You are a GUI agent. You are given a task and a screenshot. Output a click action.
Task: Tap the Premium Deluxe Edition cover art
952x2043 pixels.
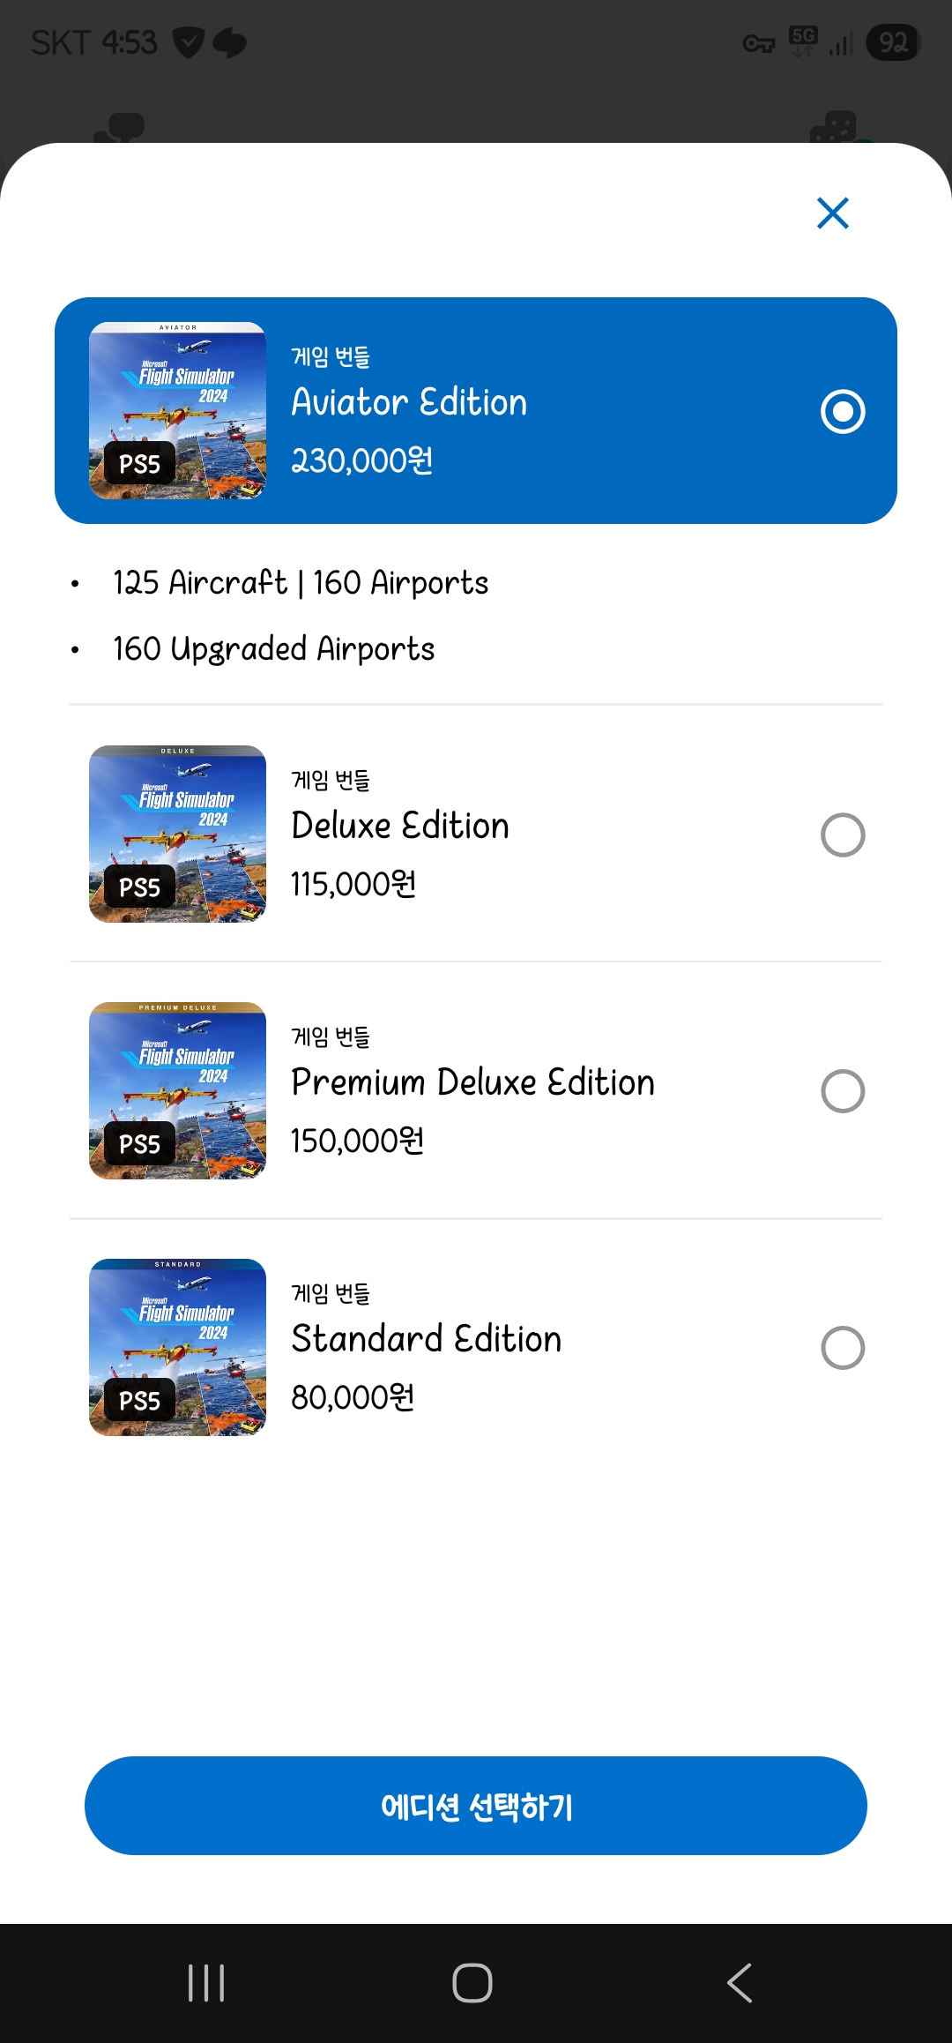click(x=177, y=1091)
